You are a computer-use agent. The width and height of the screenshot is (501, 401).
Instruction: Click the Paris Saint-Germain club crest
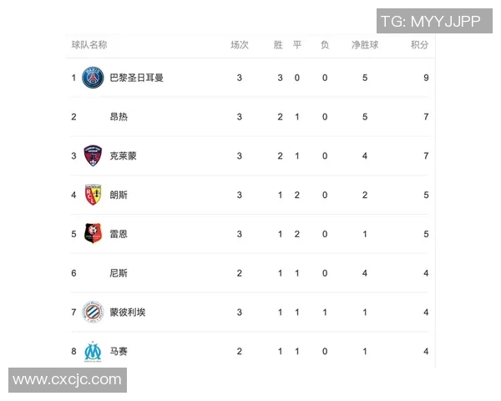click(x=93, y=78)
